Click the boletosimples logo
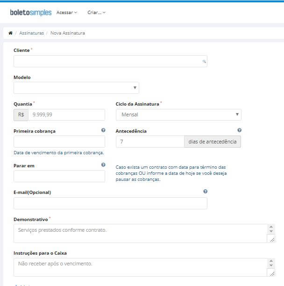 [x=31, y=13]
